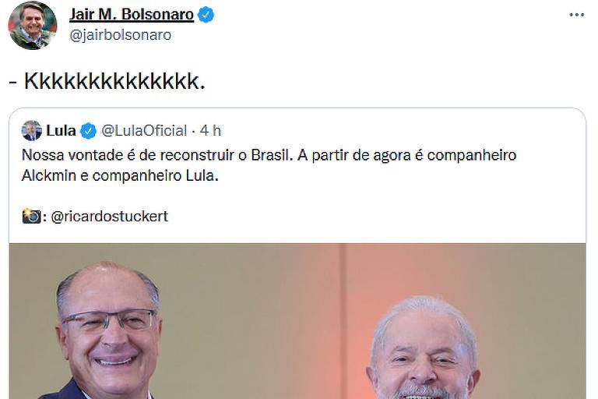Click the camera emoji before the photo credit

(31, 216)
